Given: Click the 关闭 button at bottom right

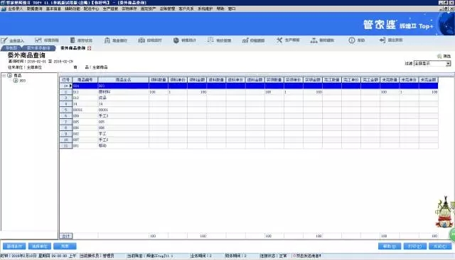Looking at the screenshot, I should (440, 246).
